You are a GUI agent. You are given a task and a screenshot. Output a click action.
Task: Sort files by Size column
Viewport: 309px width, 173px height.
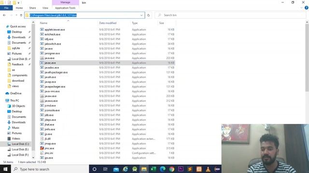tap(162, 23)
